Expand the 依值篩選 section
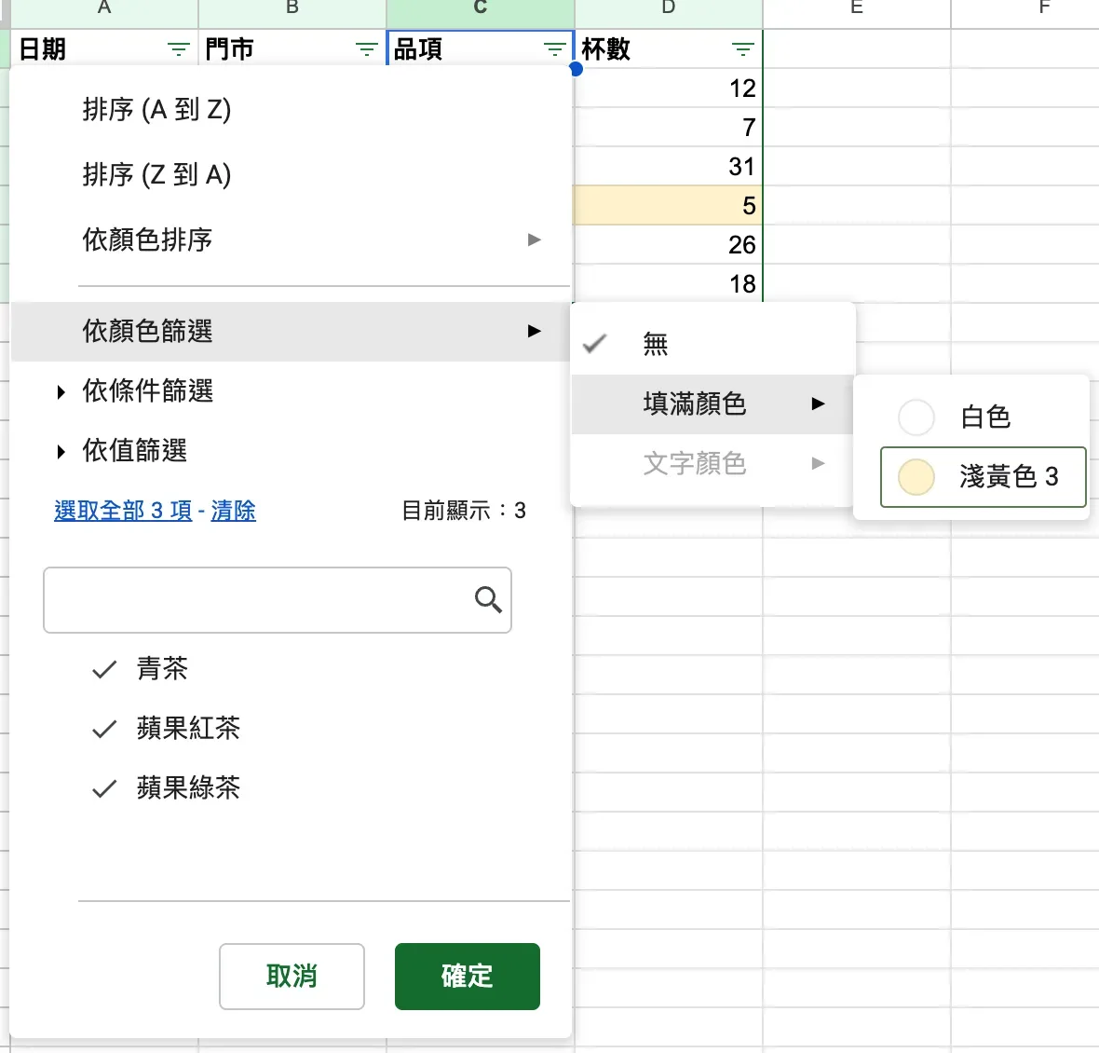1099x1053 pixels. click(x=291, y=451)
